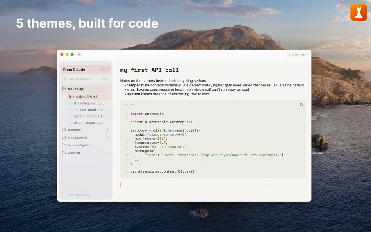This screenshot has height=232, width=371.
Task: Click the count badge 5 on claude api
Action: [107, 89]
